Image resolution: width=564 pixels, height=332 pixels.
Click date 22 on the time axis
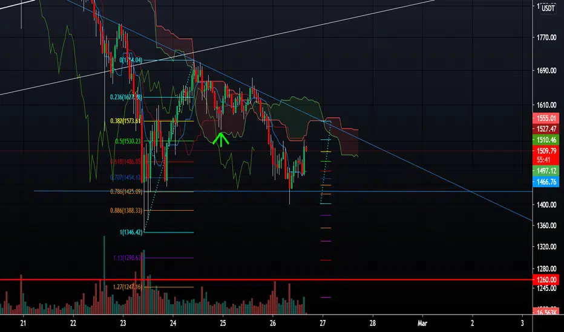pyautogui.click(x=73, y=324)
